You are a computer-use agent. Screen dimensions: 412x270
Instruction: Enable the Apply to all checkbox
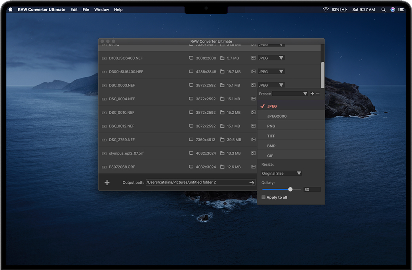coord(264,197)
